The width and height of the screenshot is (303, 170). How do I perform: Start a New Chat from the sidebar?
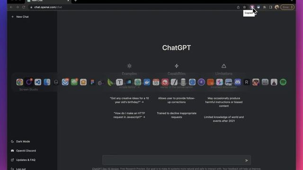click(x=20, y=17)
